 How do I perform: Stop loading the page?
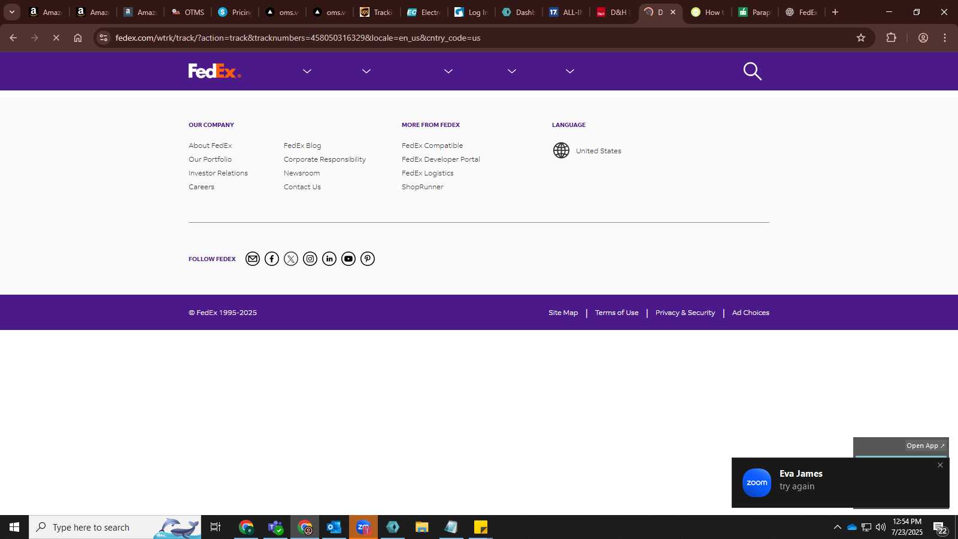pos(56,38)
